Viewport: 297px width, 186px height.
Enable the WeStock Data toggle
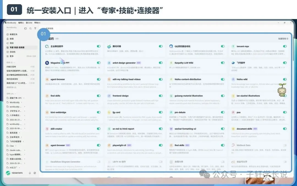coord(285,145)
